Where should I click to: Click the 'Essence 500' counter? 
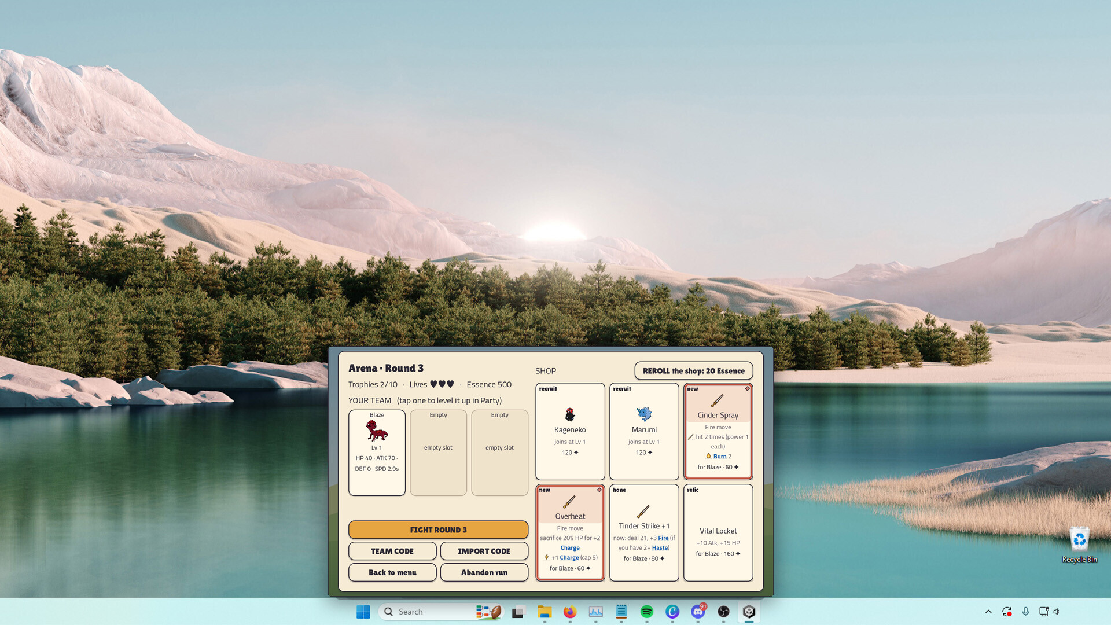489,384
